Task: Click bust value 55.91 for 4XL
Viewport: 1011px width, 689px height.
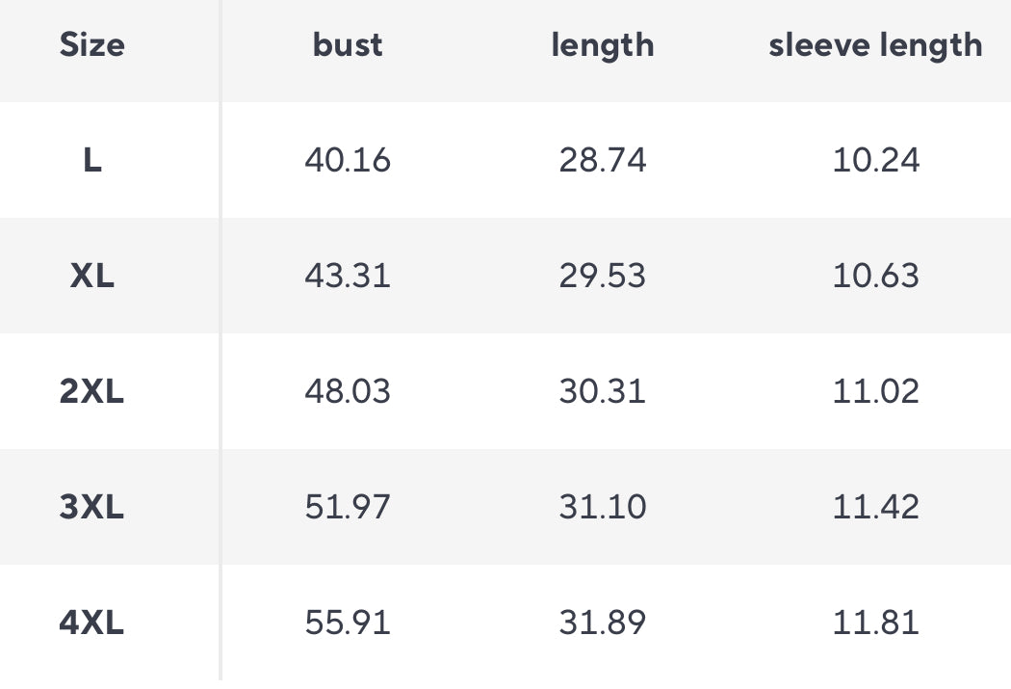Action: click(x=348, y=623)
